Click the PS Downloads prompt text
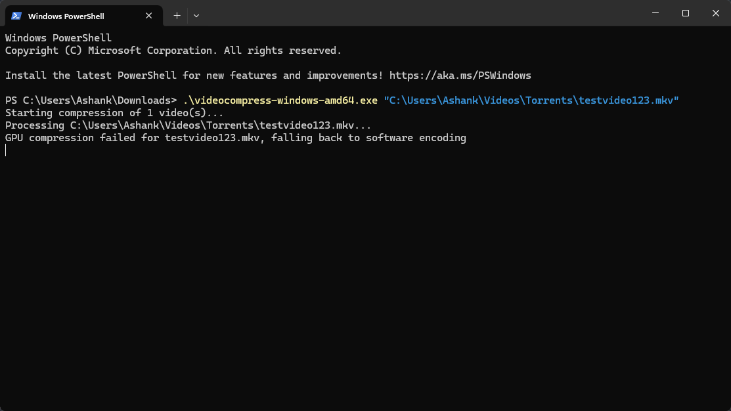 point(91,100)
